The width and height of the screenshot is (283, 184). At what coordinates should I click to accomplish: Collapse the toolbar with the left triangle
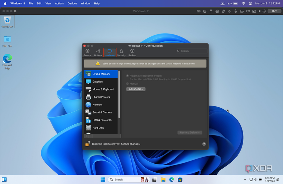click(x=259, y=11)
